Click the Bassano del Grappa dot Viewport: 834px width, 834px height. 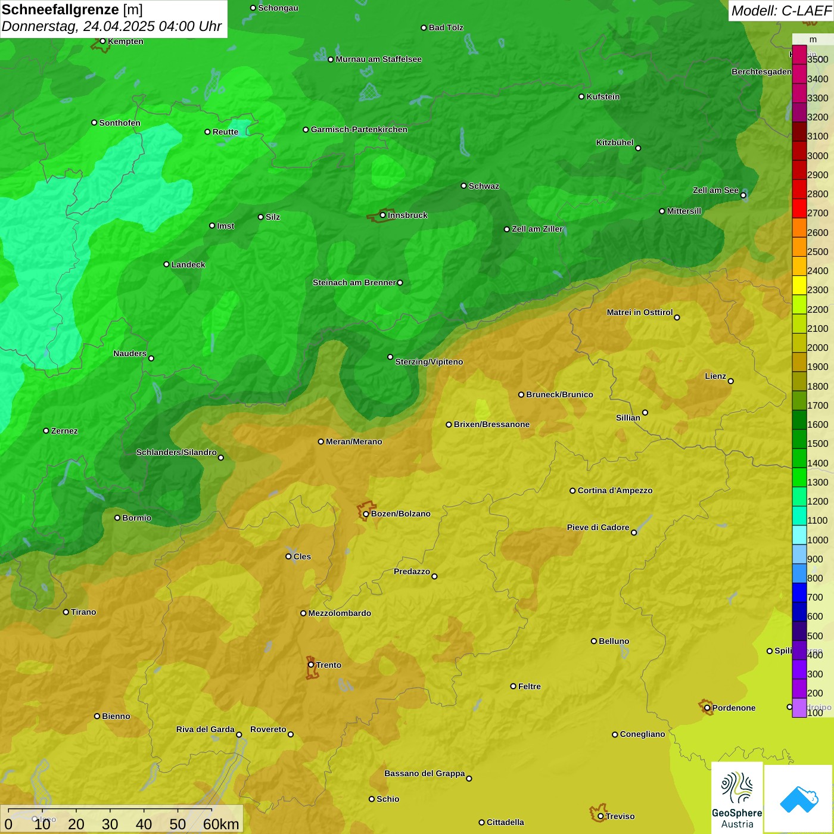click(x=469, y=779)
